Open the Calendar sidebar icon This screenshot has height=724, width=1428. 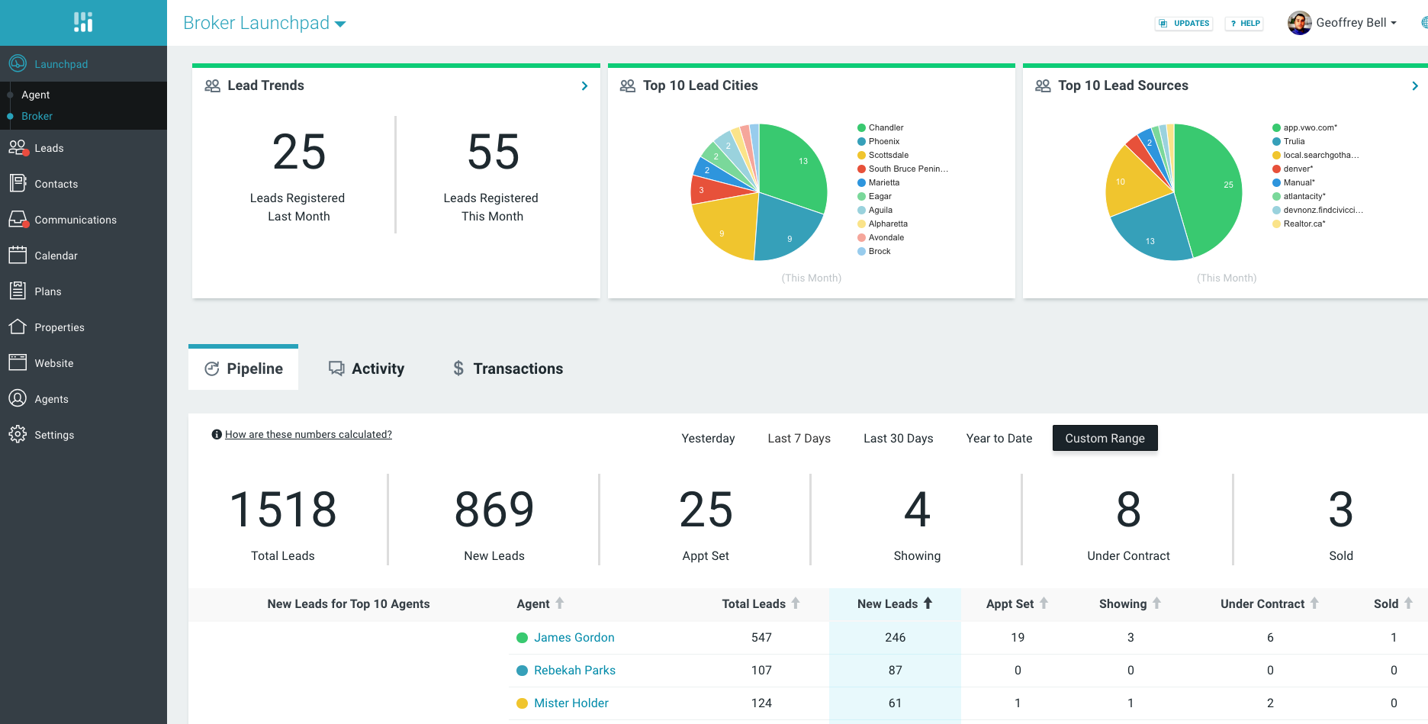click(x=18, y=256)
